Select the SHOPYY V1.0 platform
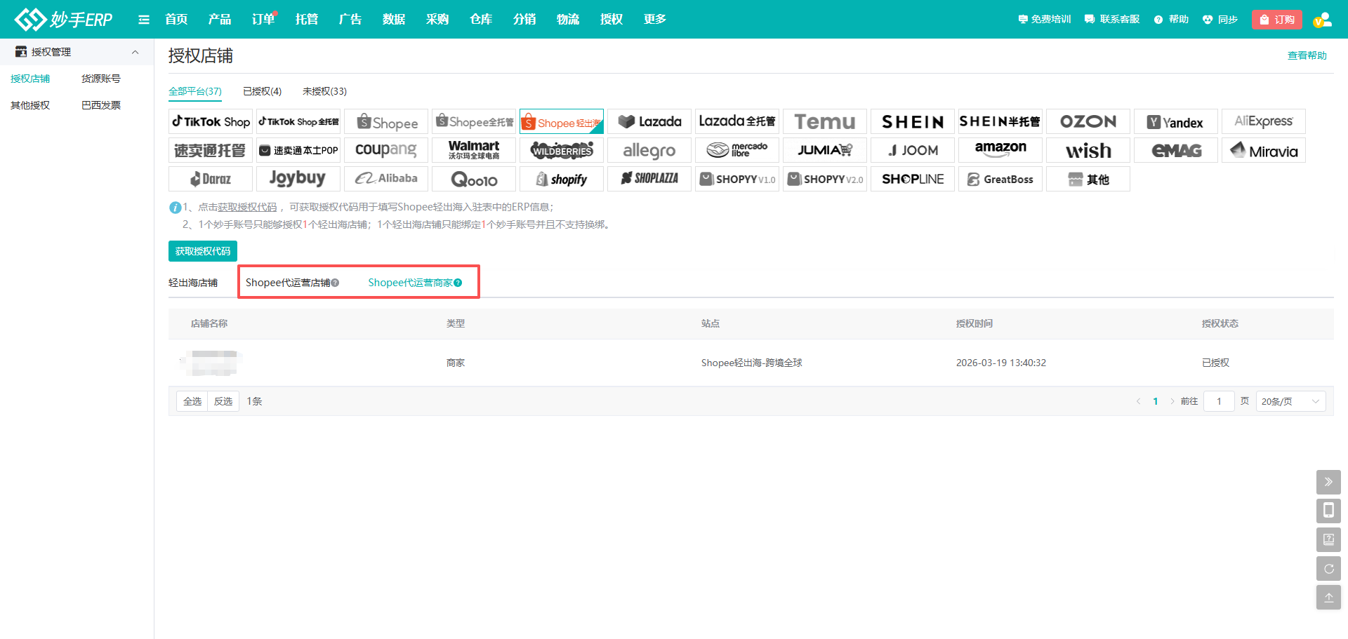 click(x=737, y=179)
